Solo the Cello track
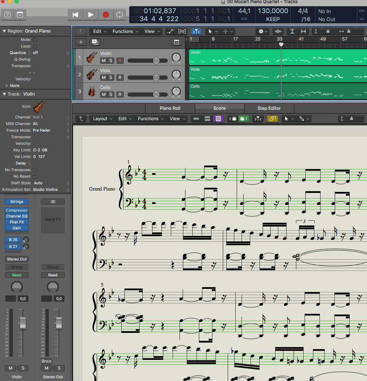Image resolution: width=367 pixels, height=381 pixels. click(x=111, y=95)
